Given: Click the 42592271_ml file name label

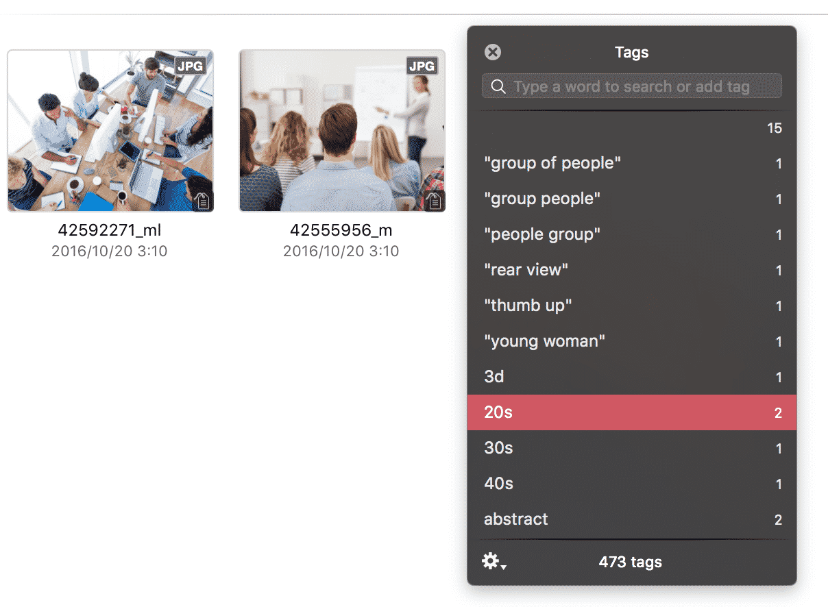Looking at the screenshot, I should (110, 230).
